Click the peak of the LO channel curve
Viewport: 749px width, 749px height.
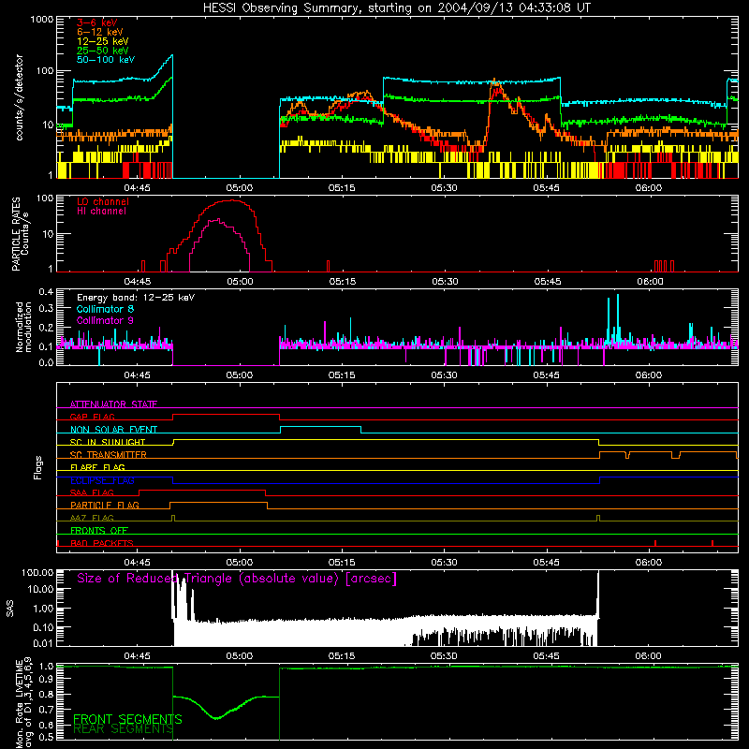click(x=230, y=200)
